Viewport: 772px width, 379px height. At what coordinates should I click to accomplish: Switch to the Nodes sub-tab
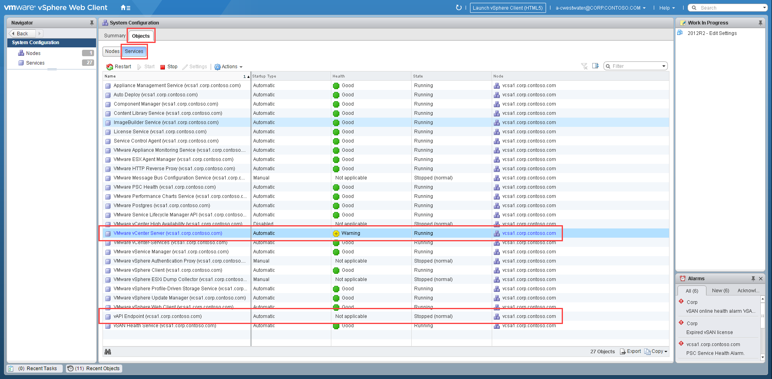click(112, 51)
